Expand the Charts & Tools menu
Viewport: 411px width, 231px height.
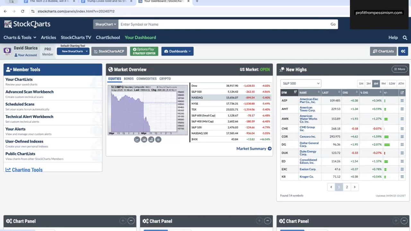pos(20,38)
